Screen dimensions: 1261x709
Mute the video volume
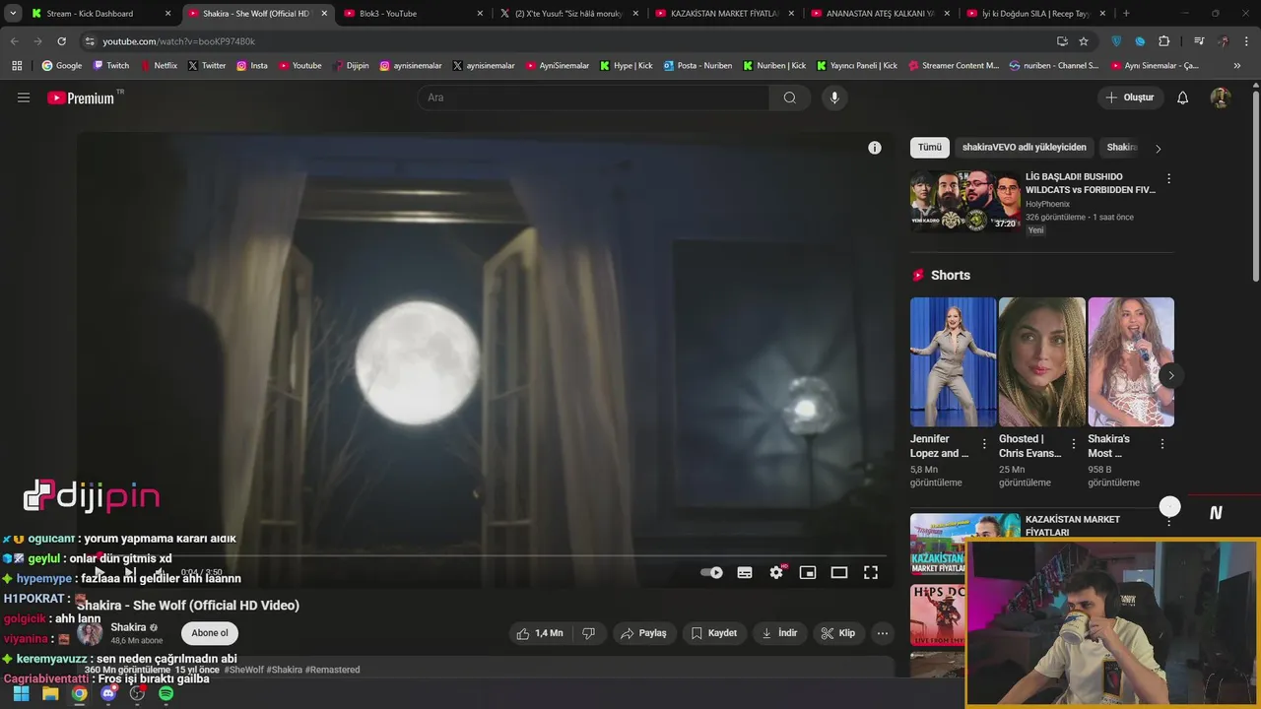[x=159, y=572]
